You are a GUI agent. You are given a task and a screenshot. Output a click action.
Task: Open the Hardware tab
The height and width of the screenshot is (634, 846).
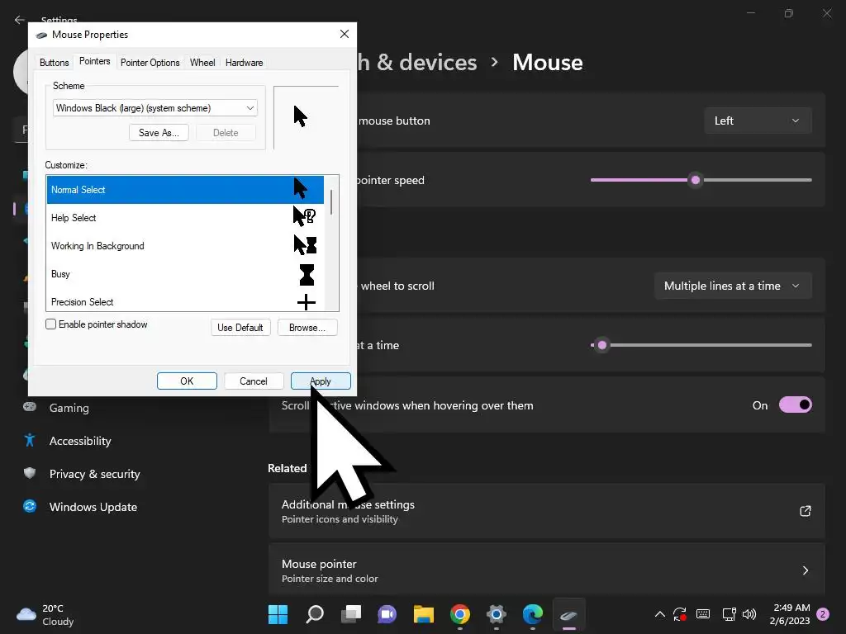244,63
